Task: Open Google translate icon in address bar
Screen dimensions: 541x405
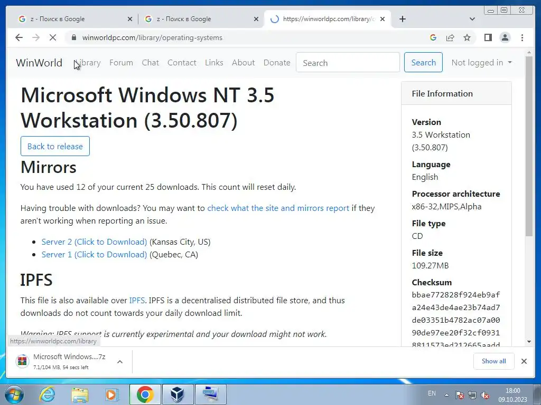Action: (x=433, y=37)
